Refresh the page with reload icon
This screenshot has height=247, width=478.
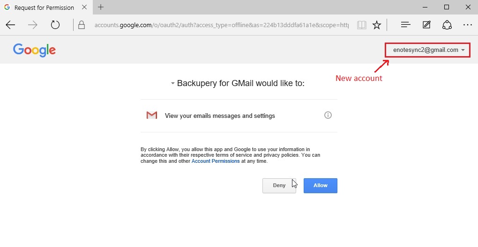(x=55, y=25)
